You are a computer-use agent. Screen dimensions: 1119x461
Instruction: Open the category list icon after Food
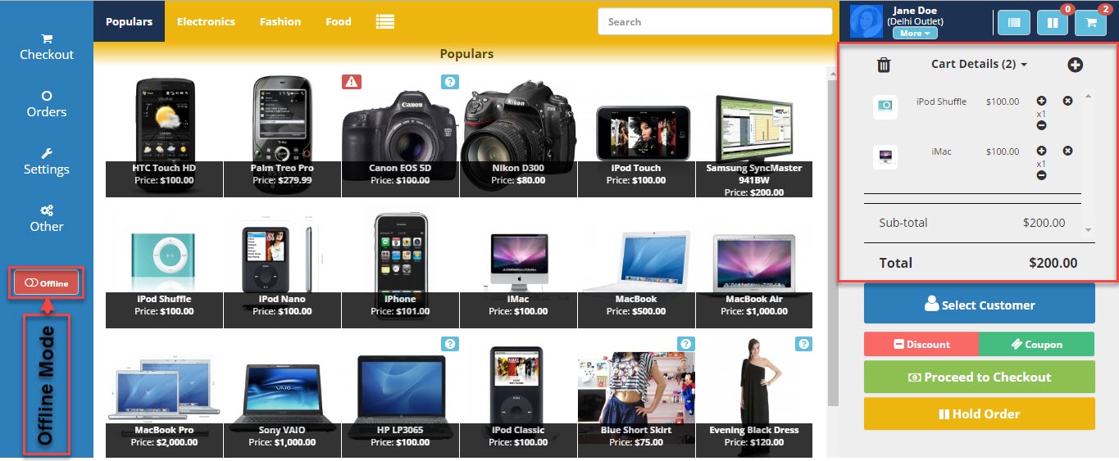pos(385,22)
